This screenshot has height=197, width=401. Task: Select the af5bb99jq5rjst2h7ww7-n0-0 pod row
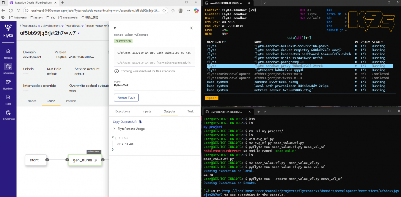pyautogui.click(x=300, y=74)
